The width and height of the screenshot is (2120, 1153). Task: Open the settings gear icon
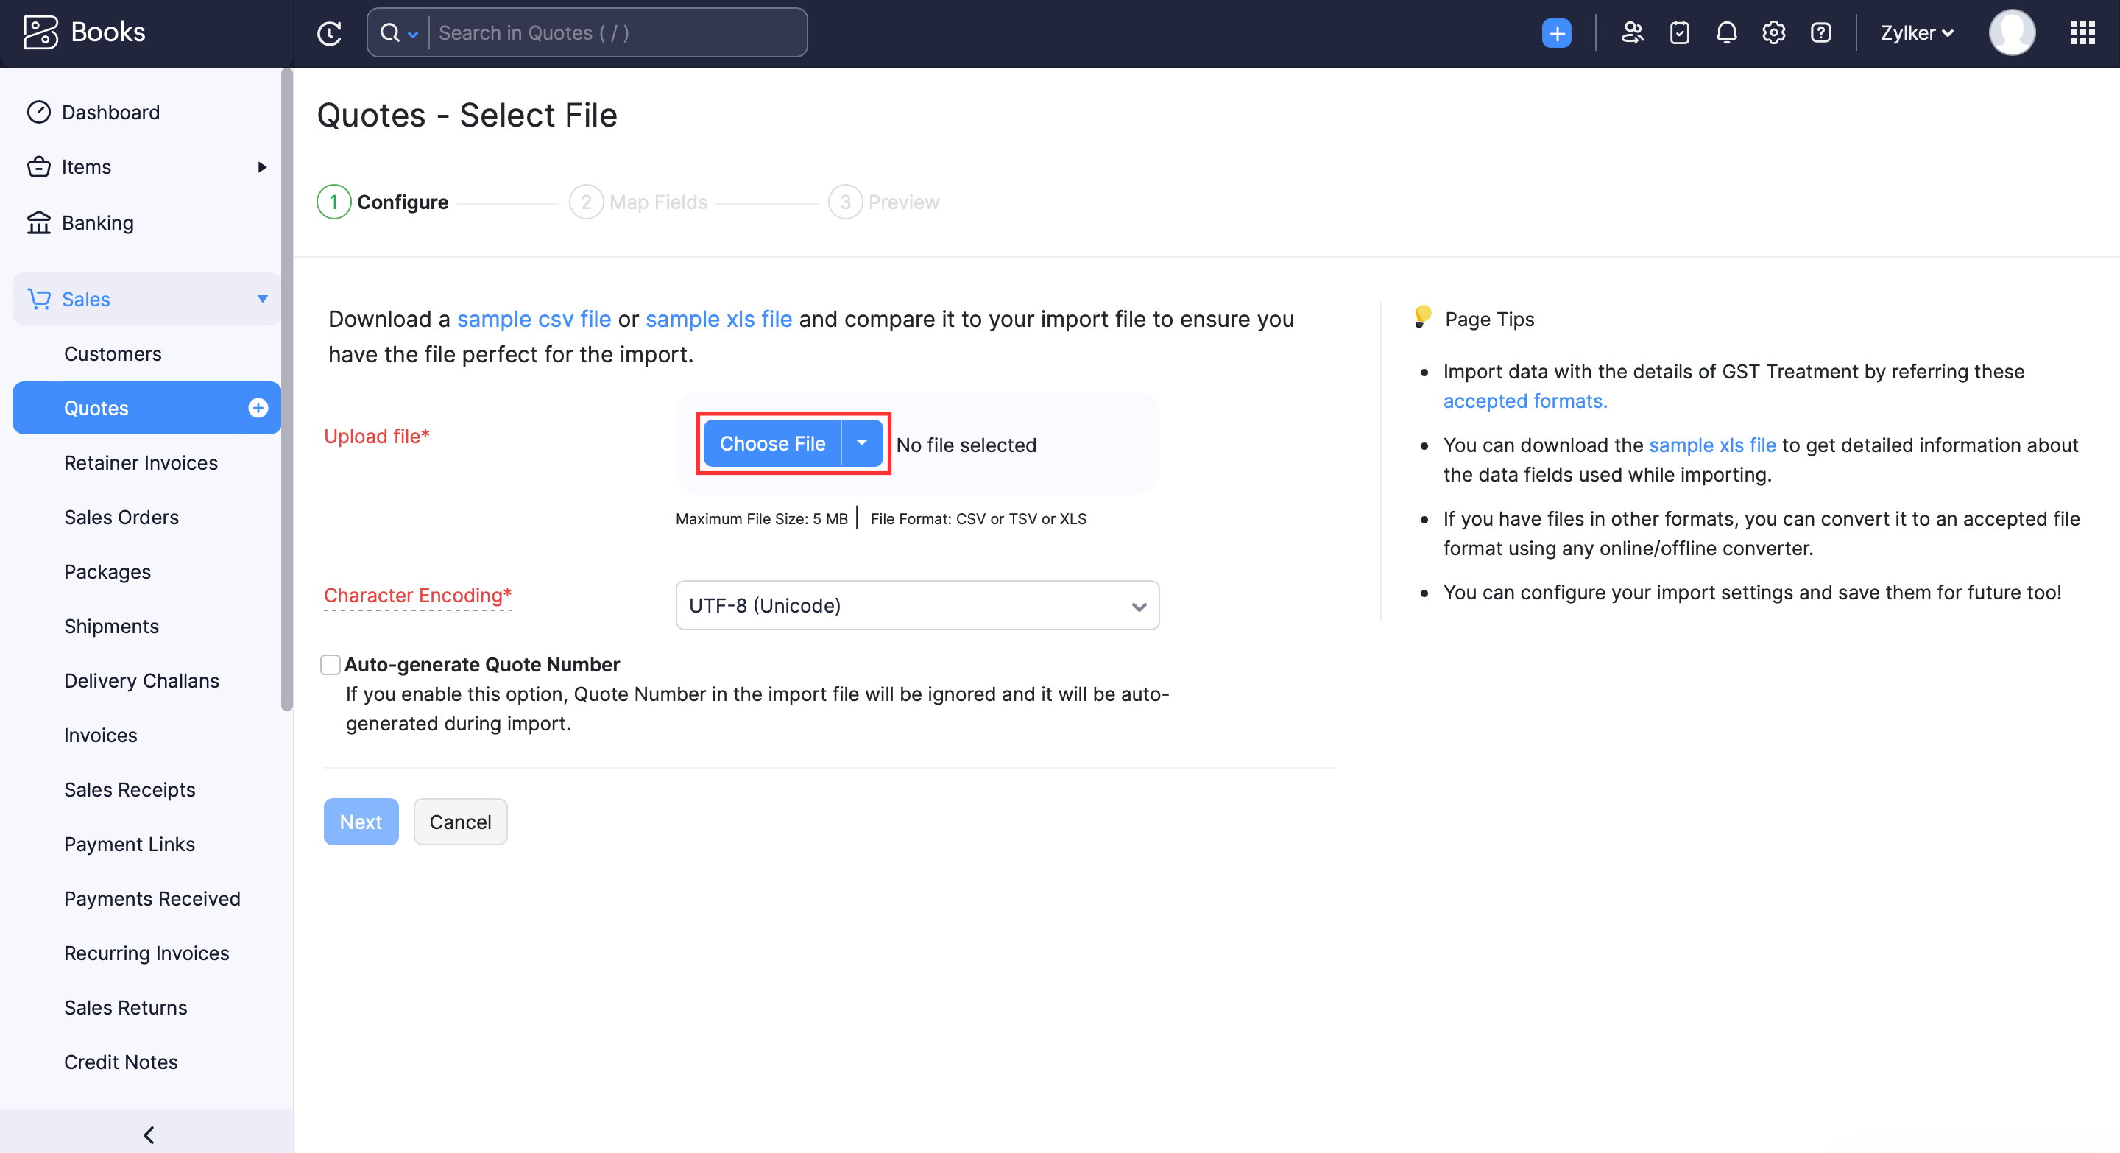[1774, 31]
